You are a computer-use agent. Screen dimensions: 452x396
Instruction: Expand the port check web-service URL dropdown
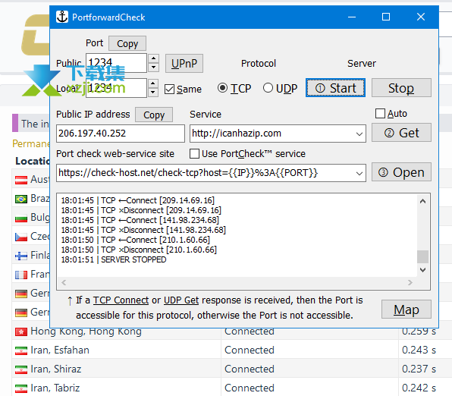(359, 173)
